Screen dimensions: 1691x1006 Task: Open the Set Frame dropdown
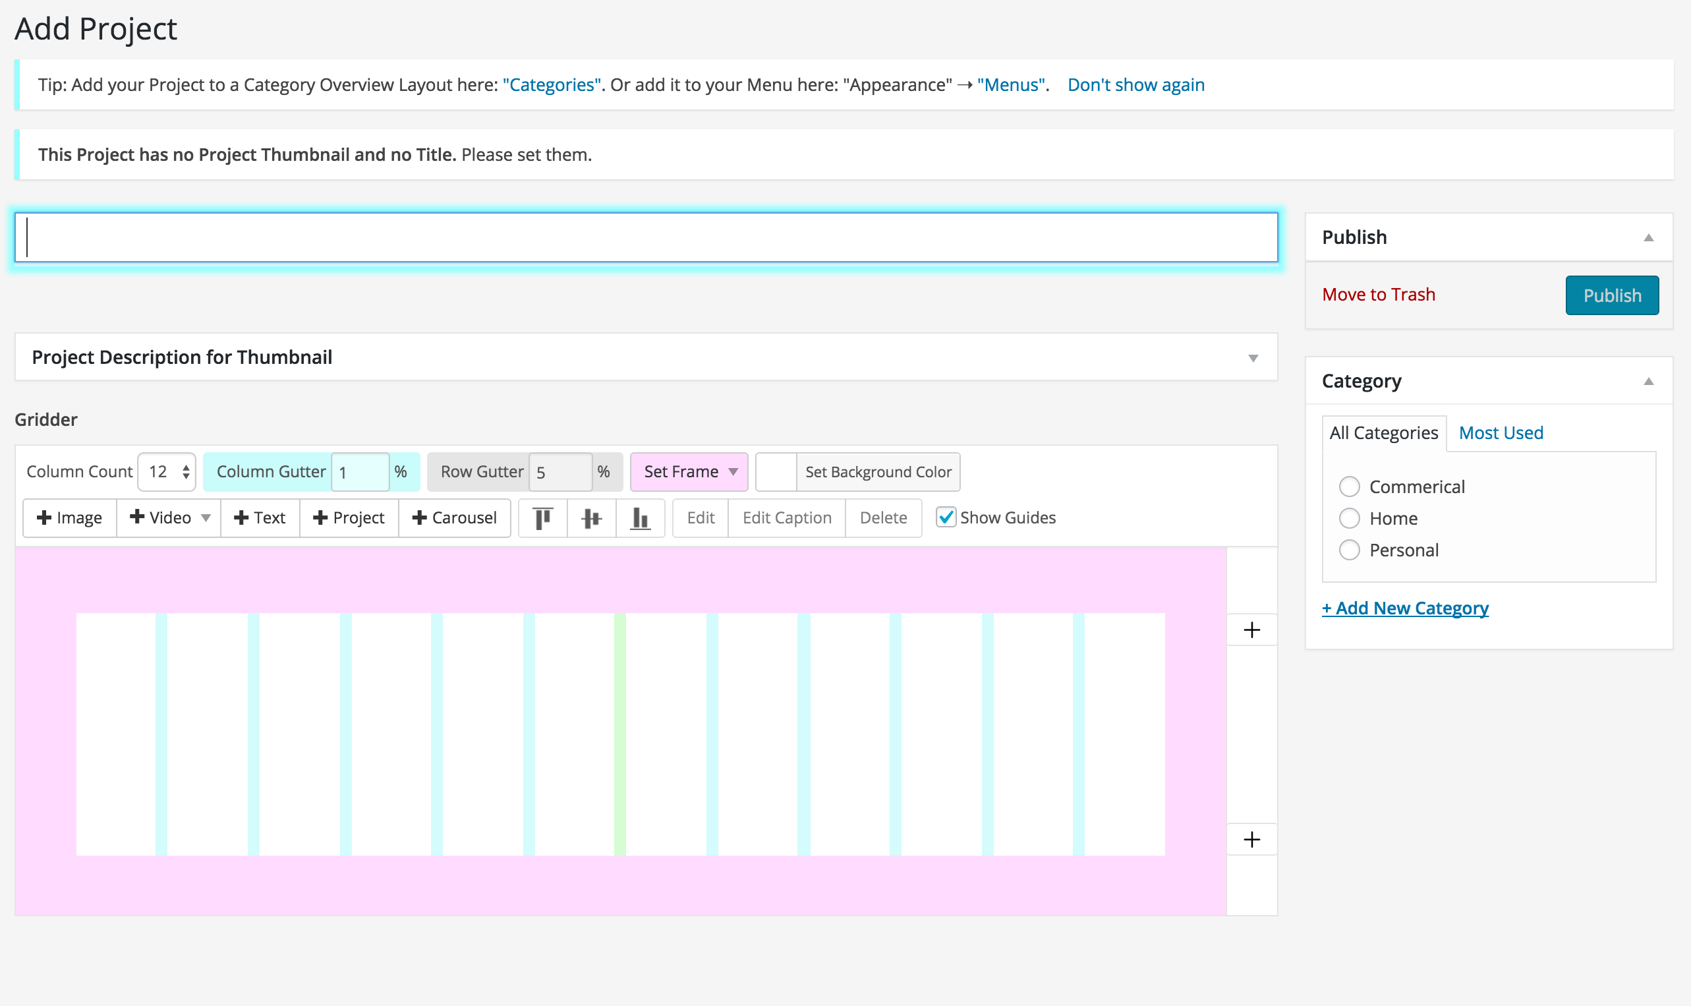click(x=689, y=472)
